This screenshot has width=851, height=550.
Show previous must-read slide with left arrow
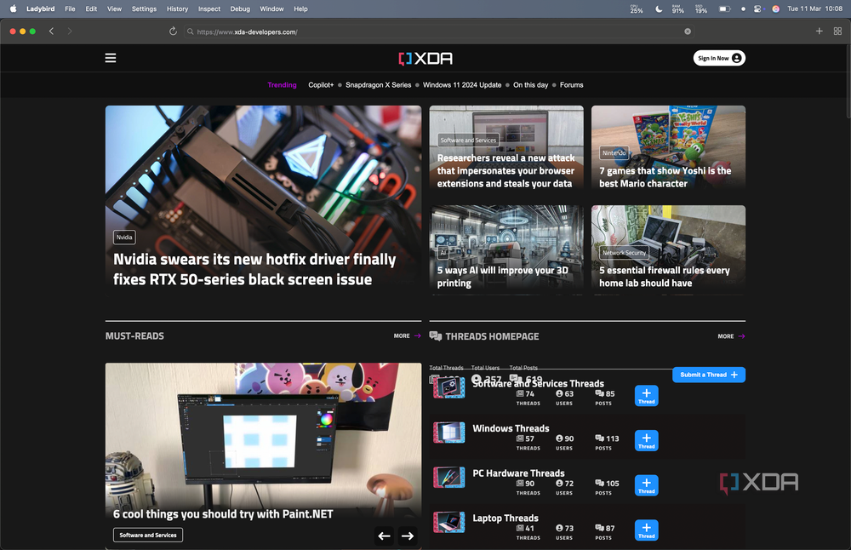tap(385, 536)
